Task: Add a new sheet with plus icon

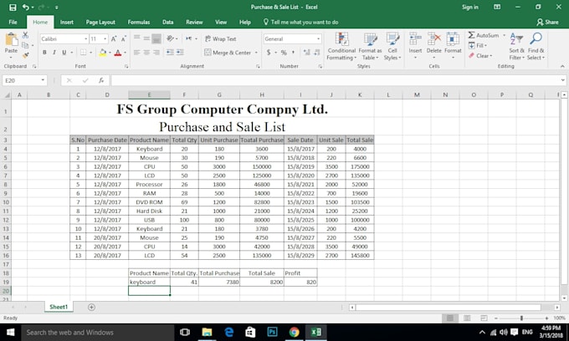Action: (91, 307)
